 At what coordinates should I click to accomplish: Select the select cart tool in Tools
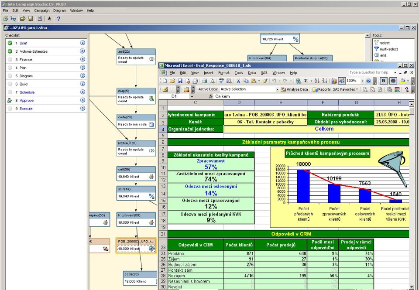(x=382, y=43)
